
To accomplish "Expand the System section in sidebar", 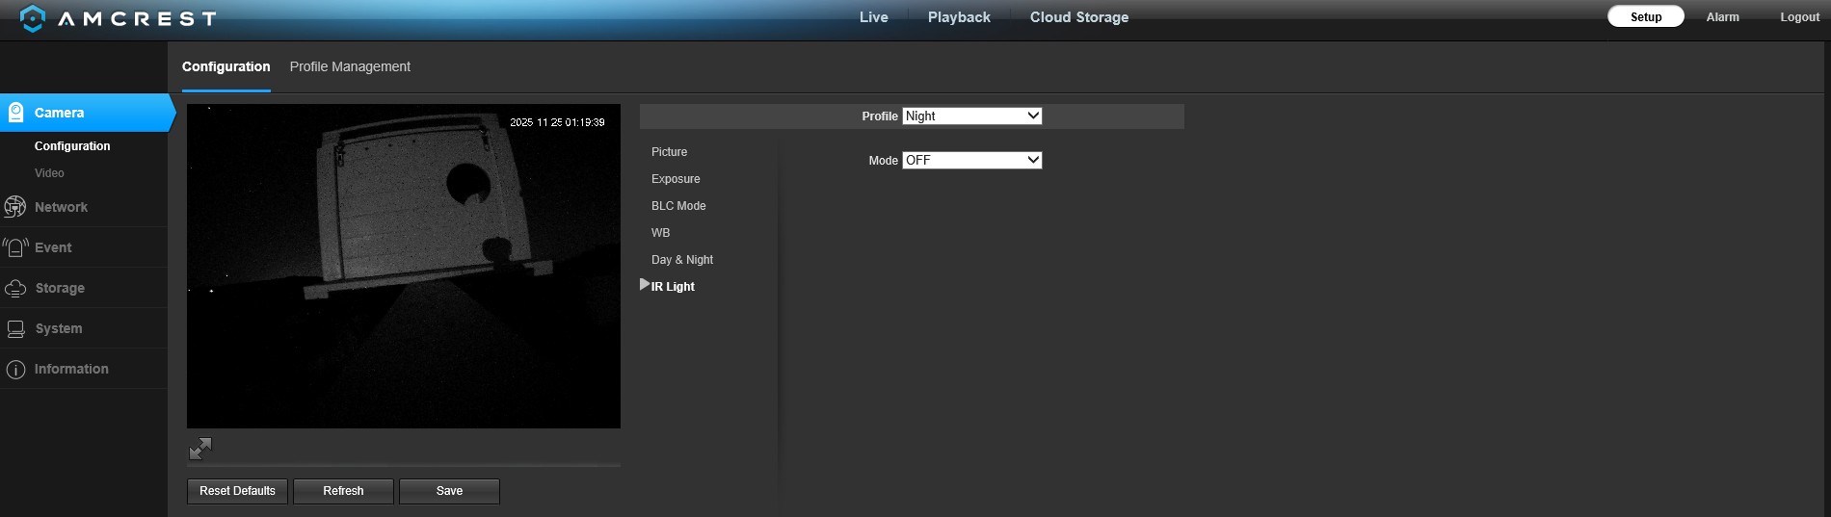I will click(84, 328).
